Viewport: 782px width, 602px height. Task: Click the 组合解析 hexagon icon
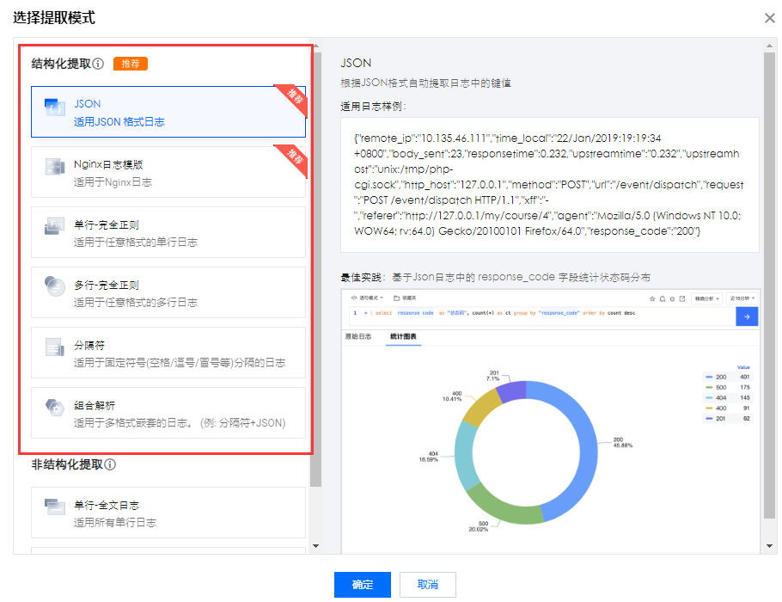click(x=53, y=413)
